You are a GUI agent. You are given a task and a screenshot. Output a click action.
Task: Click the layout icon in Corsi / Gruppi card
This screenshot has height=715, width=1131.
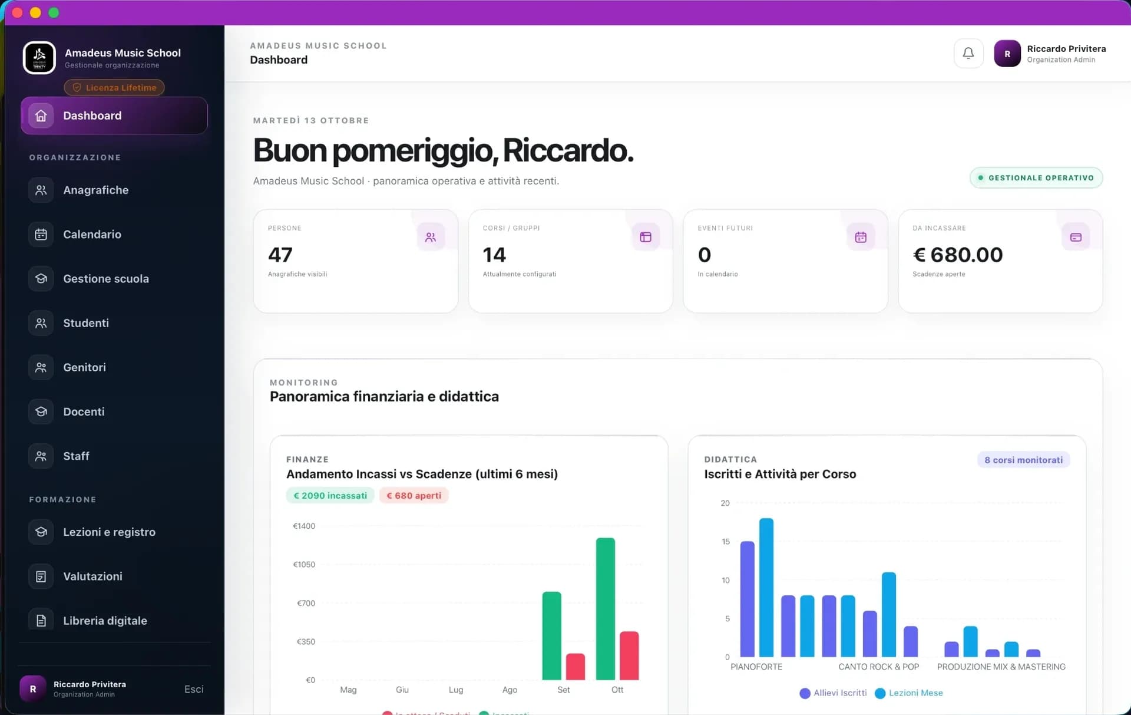click(x=646, y=237)
